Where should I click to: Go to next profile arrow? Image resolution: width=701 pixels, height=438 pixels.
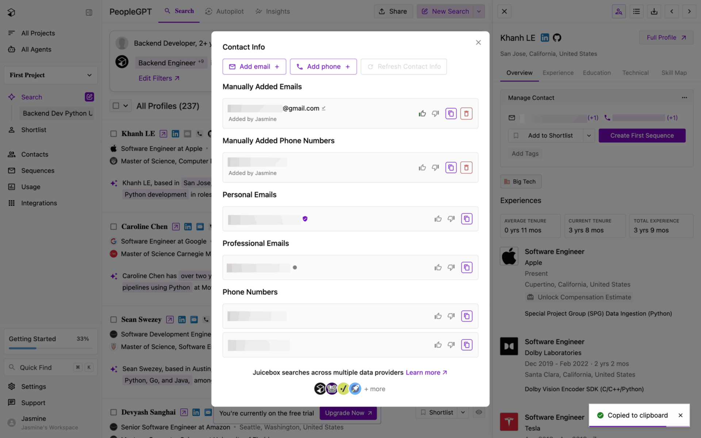point(689,11)
